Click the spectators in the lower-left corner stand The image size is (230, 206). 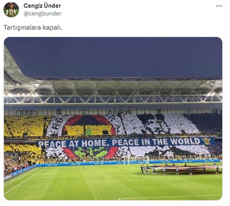[15, 165]
